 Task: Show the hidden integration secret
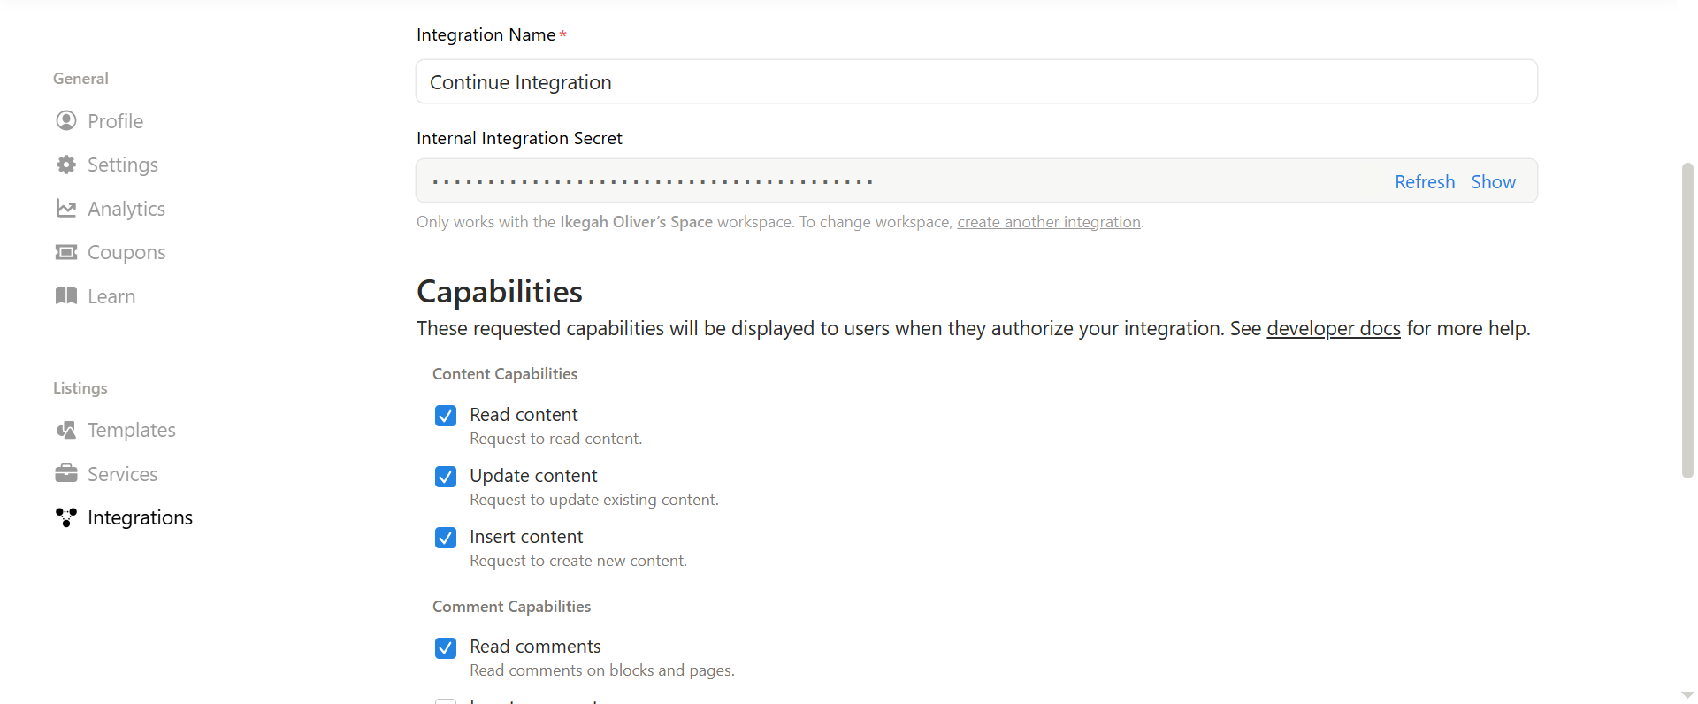tap(1493, 182)
